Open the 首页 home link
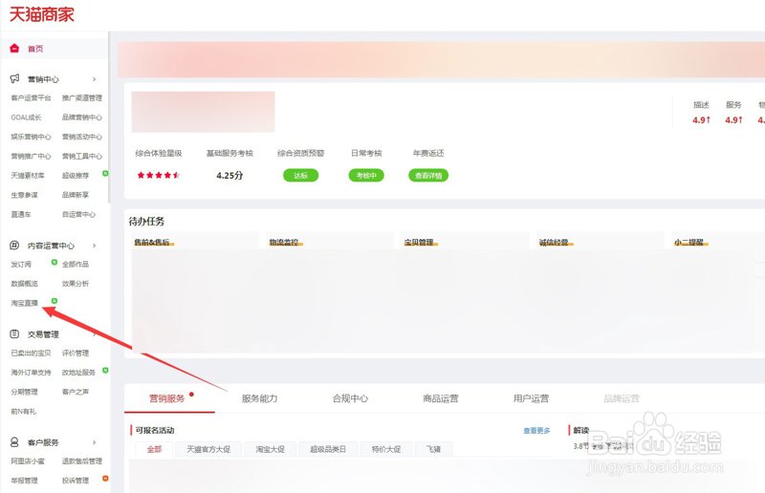The width and height of the screenshot is (765, 493). click(x=35, y=49)
